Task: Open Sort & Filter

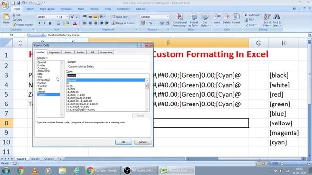Action: tap(267, 20)
